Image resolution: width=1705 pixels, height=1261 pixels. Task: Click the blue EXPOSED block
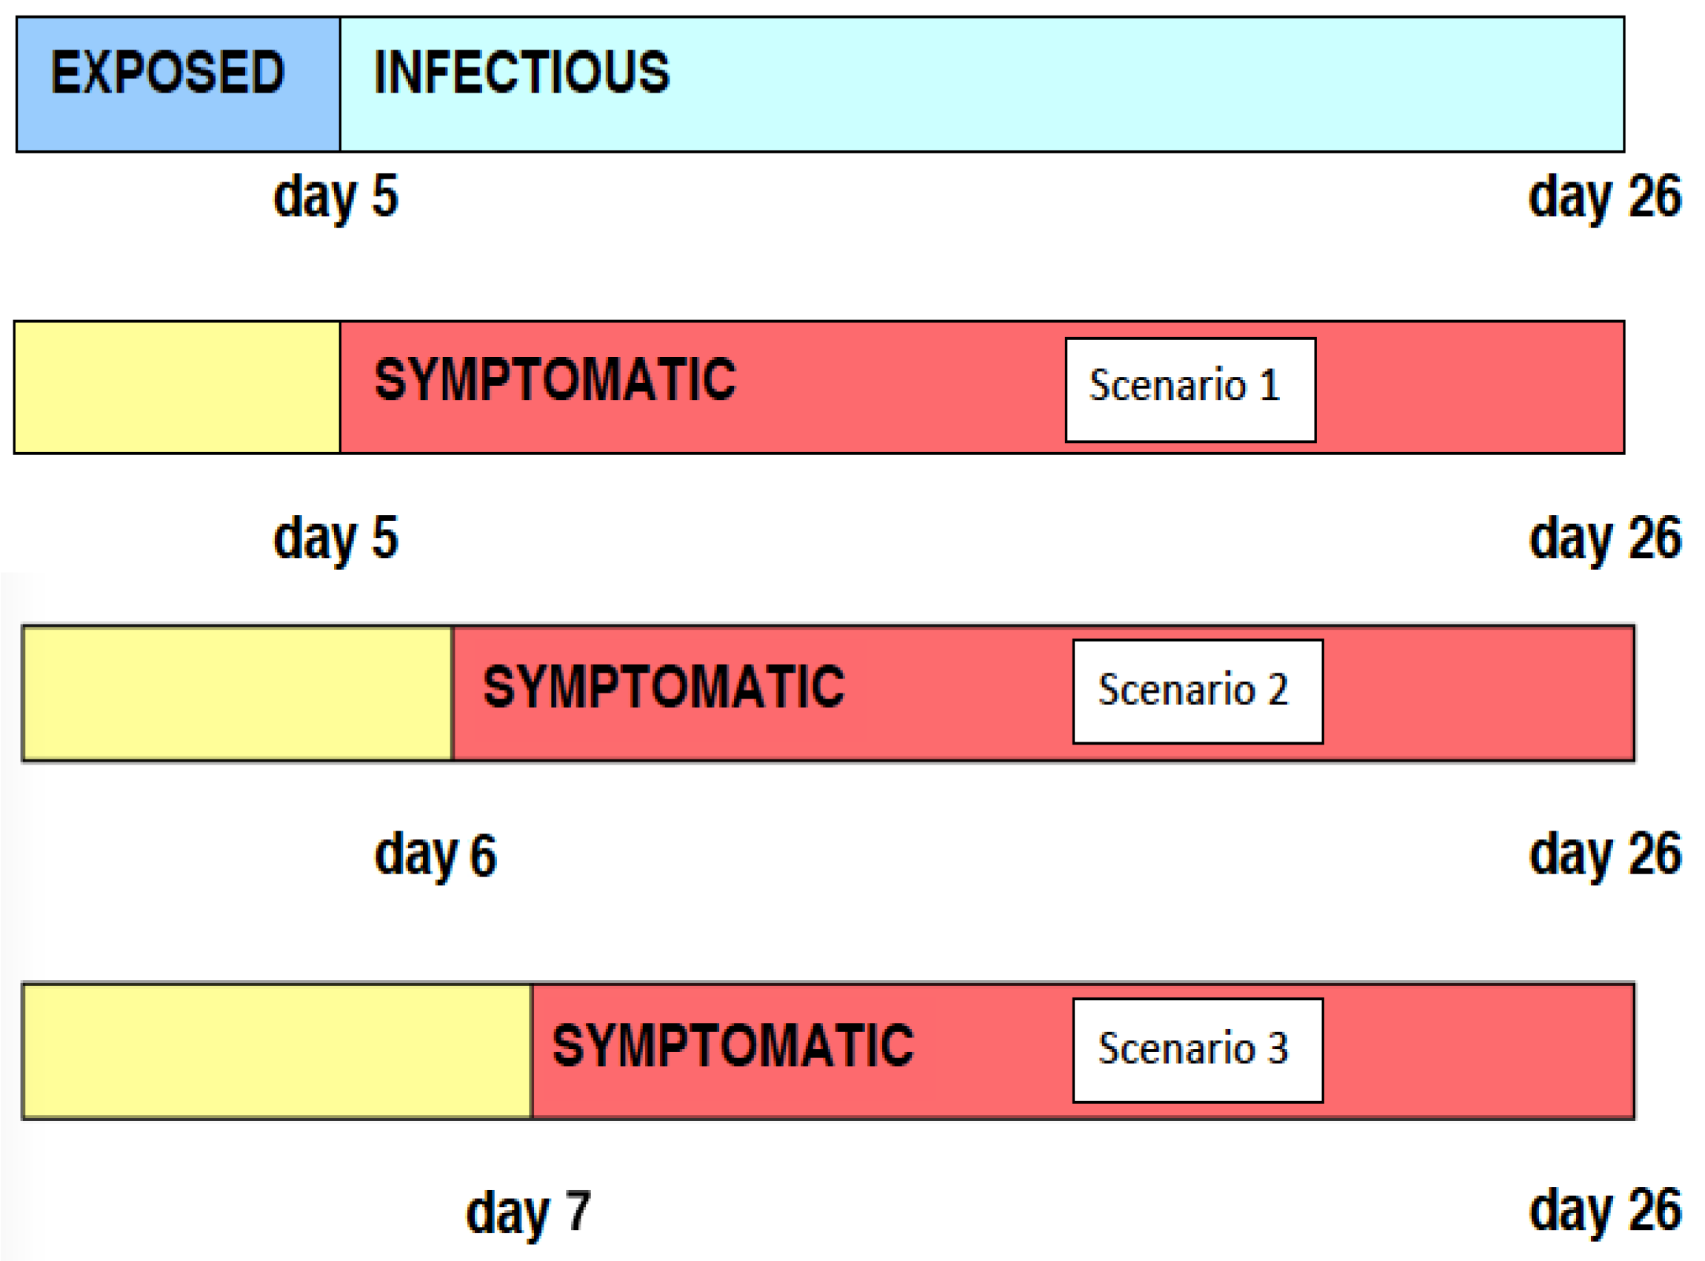coord(178,84)
